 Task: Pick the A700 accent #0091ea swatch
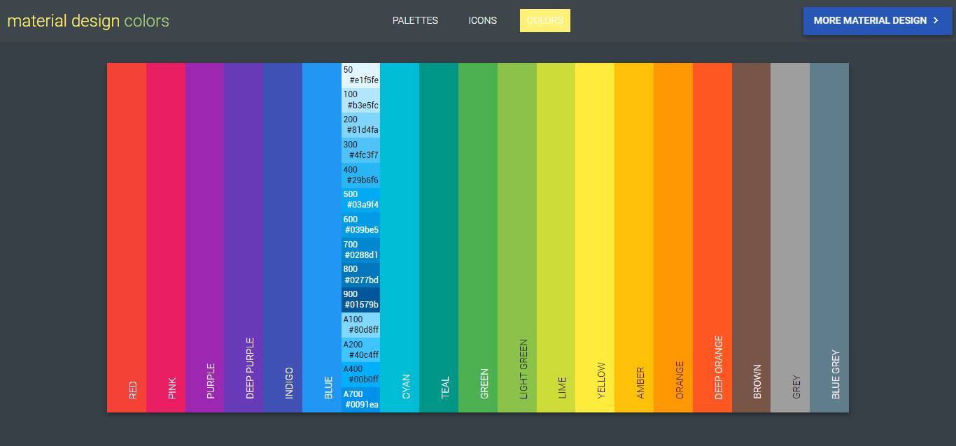tap(361, 400)
